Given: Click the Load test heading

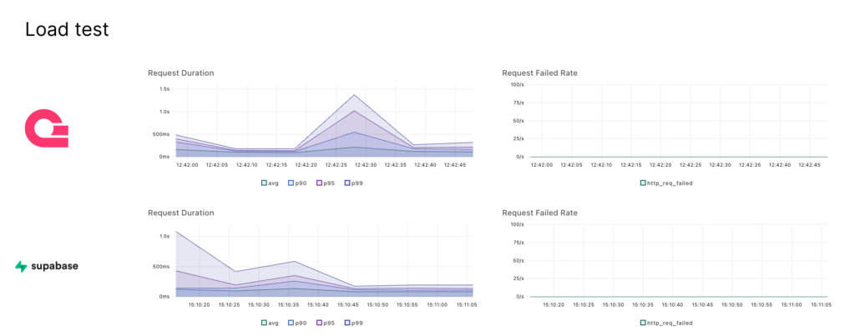Looking at the screenshot, I should 67,30.
